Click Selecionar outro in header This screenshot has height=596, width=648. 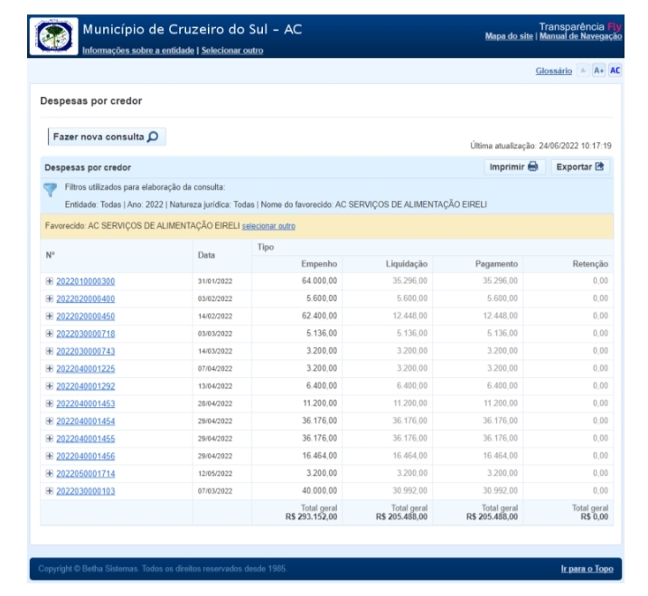pyautogui.click(x=232, y=50)
